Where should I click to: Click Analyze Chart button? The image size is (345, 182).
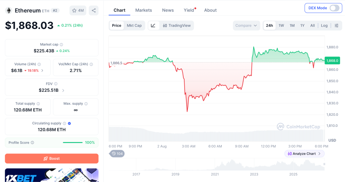click(x=304, y=154)
